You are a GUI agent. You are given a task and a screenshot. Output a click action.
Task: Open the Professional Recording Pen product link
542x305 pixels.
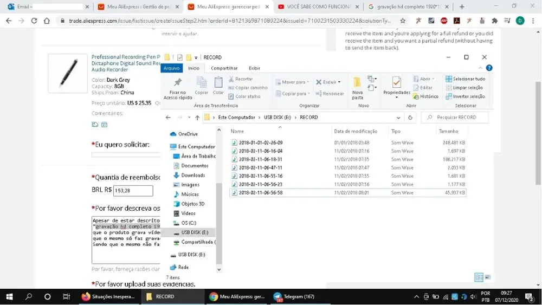pos(126,63)
